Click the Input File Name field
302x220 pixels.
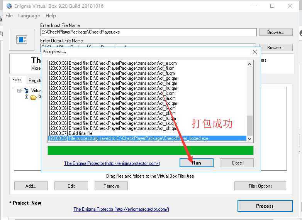point(148,32)
